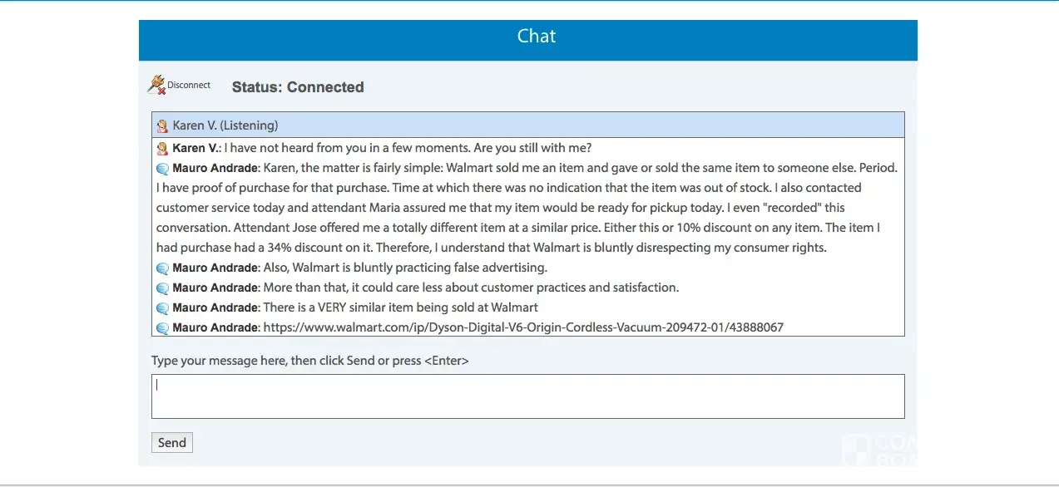The image size is (1059, 487).
Task: Click the 'Status: Connected' text
Action: click(298, 87)
